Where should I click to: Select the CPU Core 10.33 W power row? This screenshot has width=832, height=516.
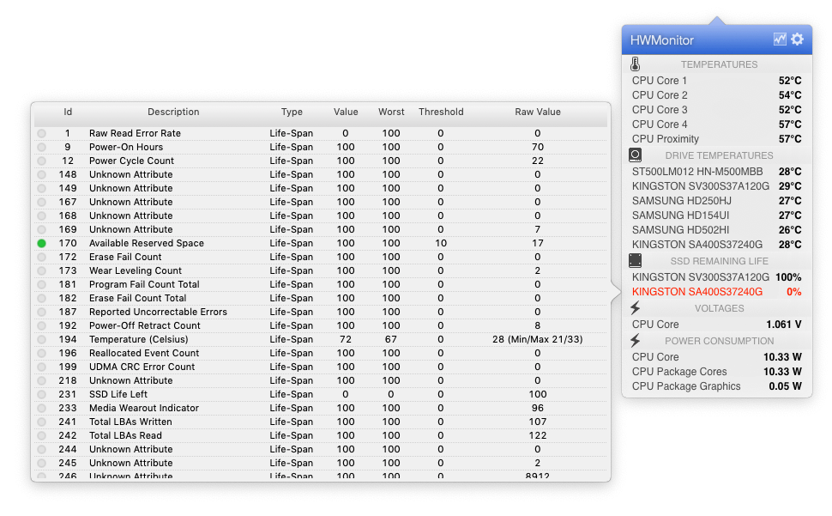click(717, 357)
